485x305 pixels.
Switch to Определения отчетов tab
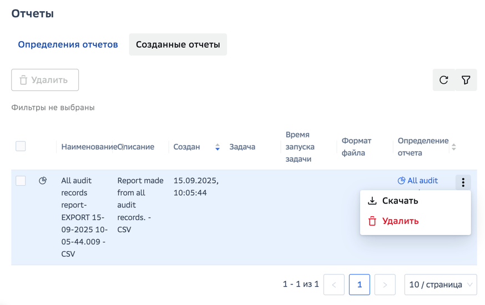[x=68, y=44]
